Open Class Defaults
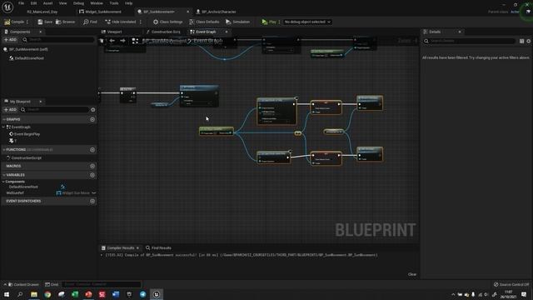The width and height of the screenshot is (533, 300). point(204,22)
